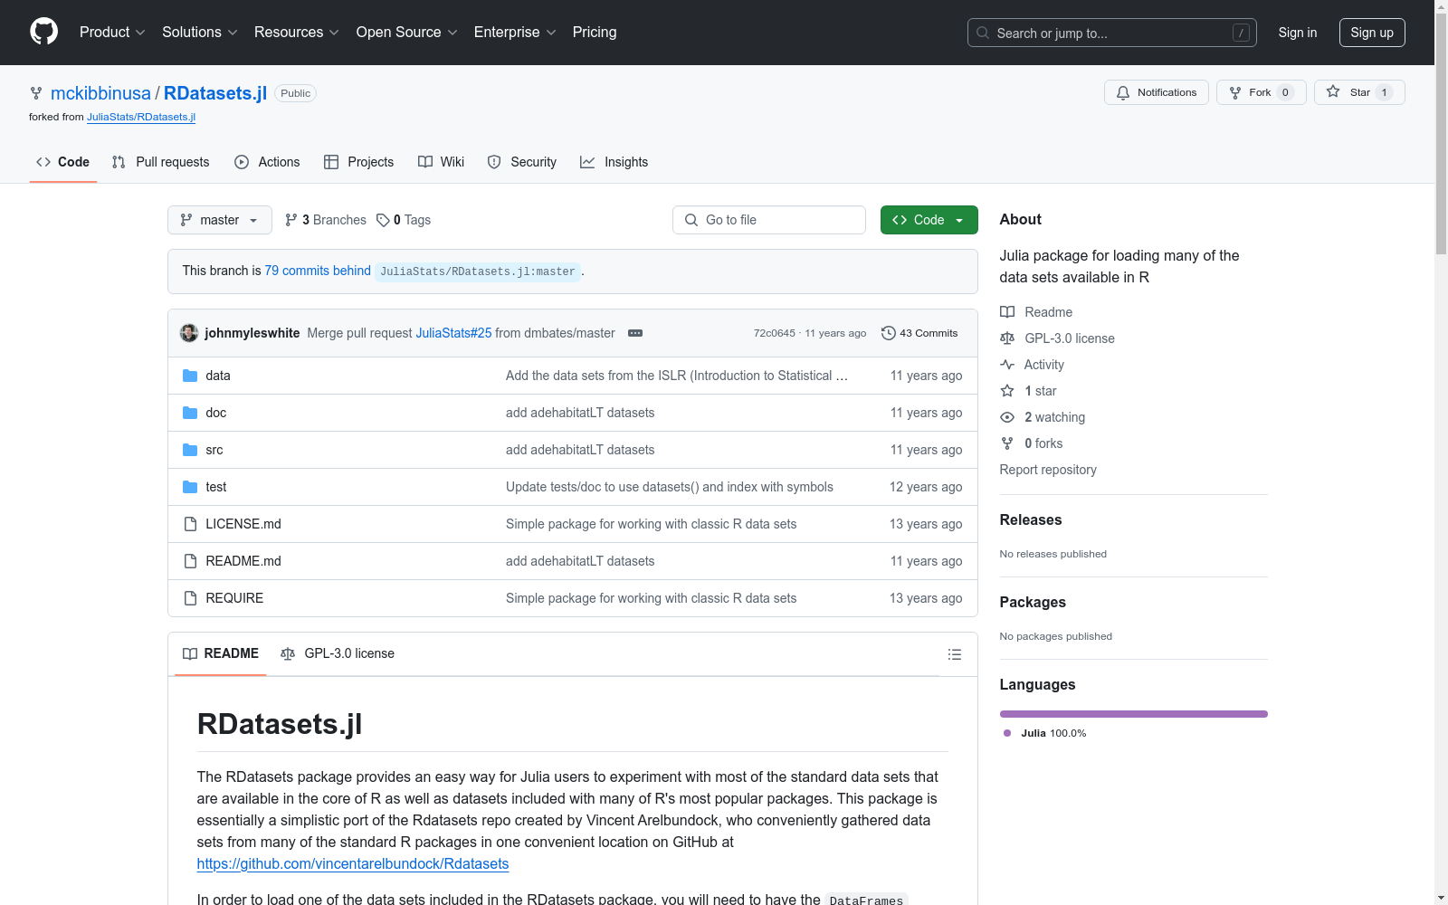Open the vincentarelbundock/Rdatasets URL link
The height and width of the screenshot is (905, 1448).
coord(353,863)
